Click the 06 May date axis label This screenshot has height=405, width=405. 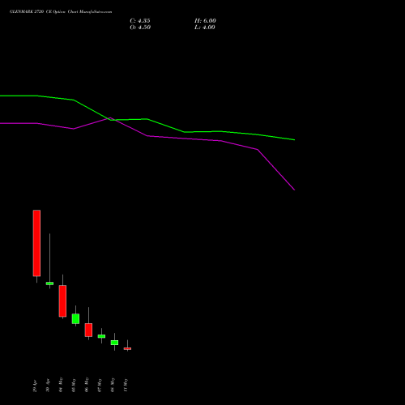coord(87,385)
